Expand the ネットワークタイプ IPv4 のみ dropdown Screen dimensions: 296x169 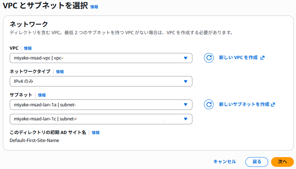pos(101,81)
